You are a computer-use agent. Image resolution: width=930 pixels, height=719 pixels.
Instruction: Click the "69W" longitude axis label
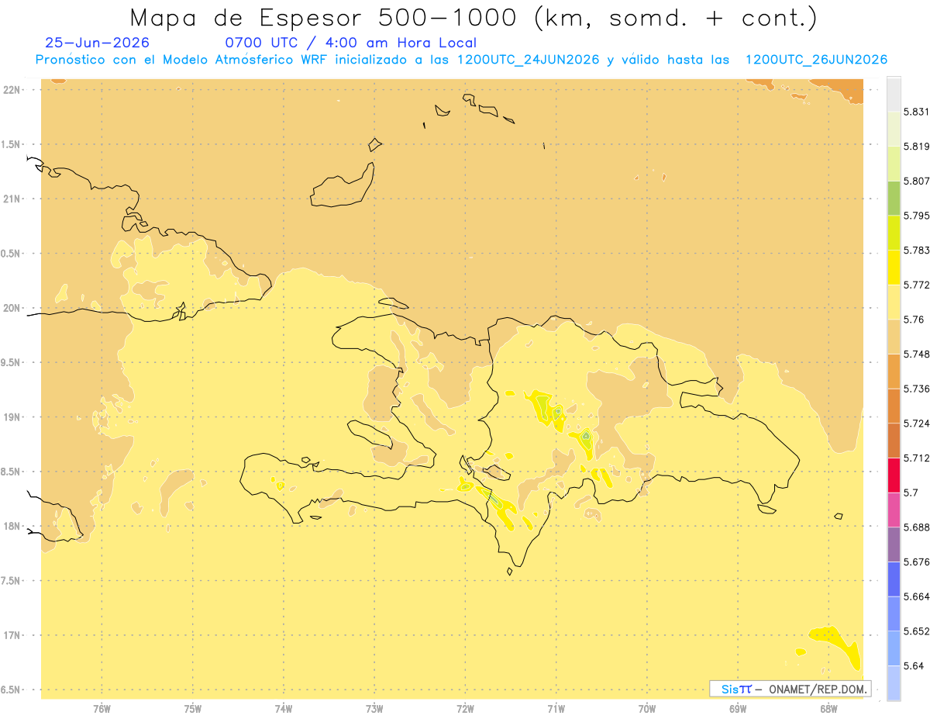point(738,708)
